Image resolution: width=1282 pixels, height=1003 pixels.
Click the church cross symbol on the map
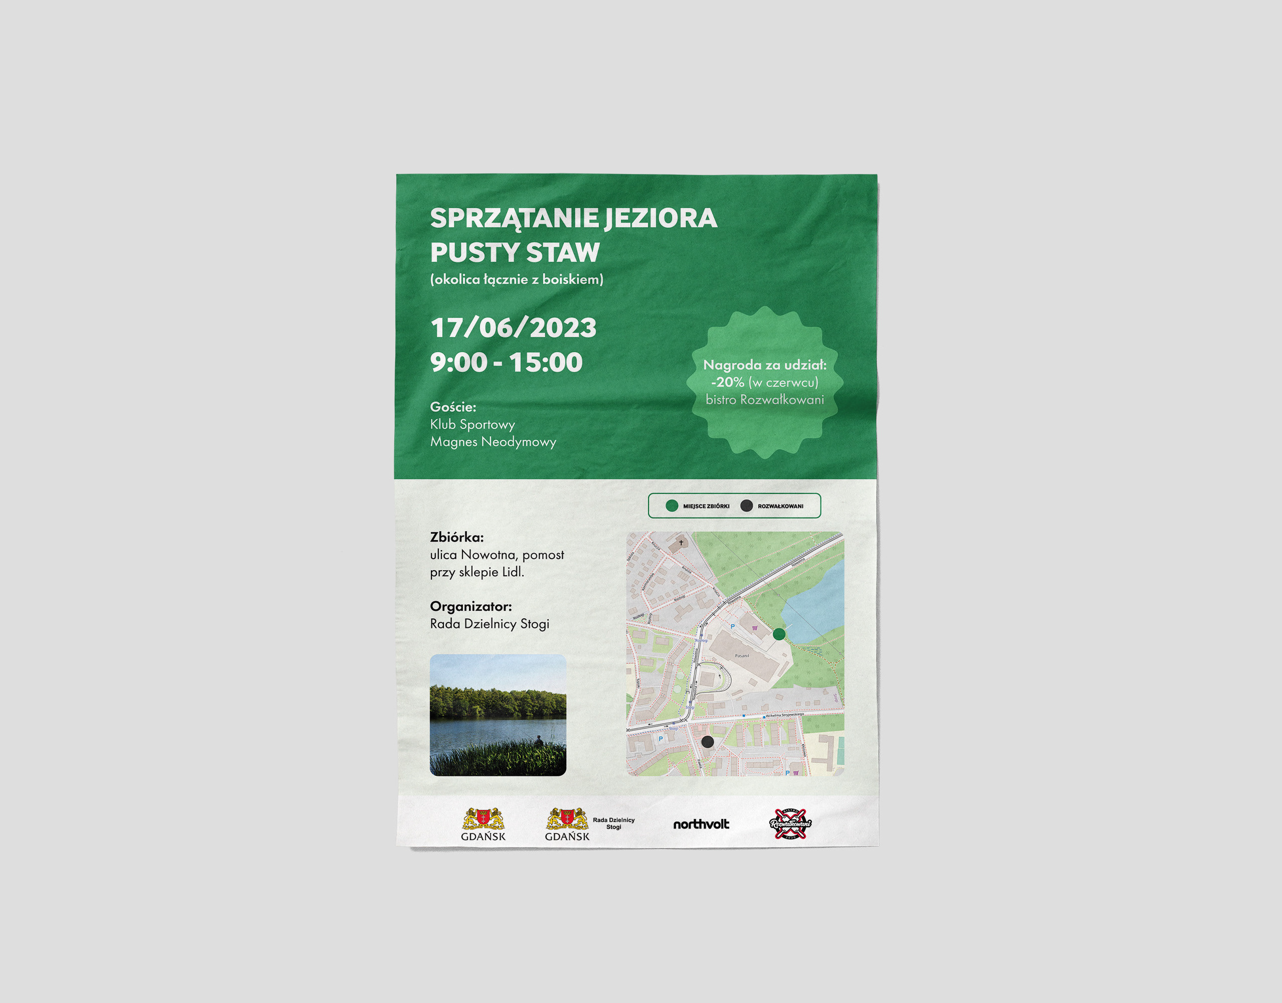[x=681, y=543]
